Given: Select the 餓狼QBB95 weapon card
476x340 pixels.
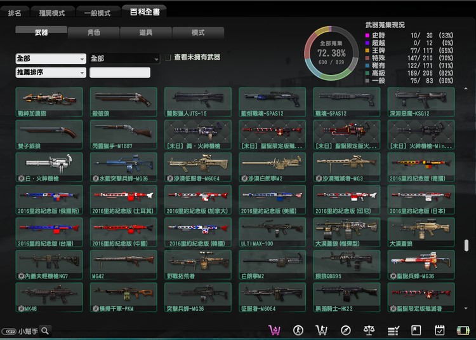Looking at the screenshot, I should [x=347, y=264].
